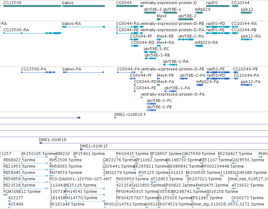Select transcript CG6044-RF
Image resolution: width=268 pixels, height=209 pixels.
point(134,39)
